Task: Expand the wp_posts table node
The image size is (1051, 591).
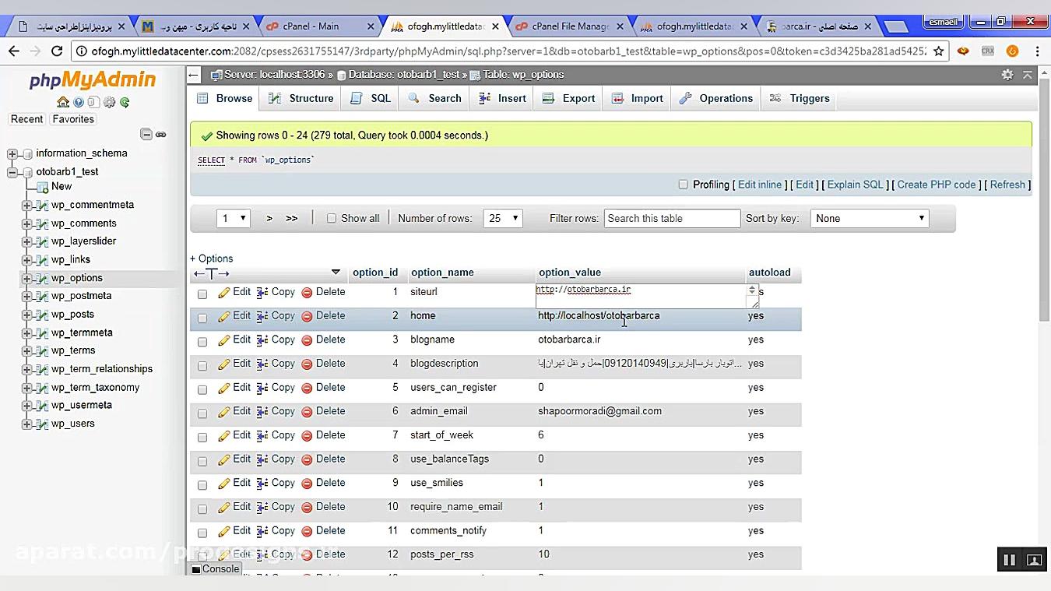Action: (26, 315)
